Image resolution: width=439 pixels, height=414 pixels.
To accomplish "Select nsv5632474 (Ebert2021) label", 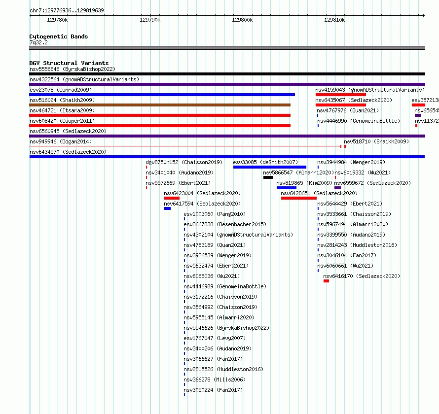I will tap(216, 266).
